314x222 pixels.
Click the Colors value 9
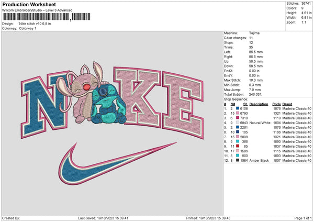(302, 8)
